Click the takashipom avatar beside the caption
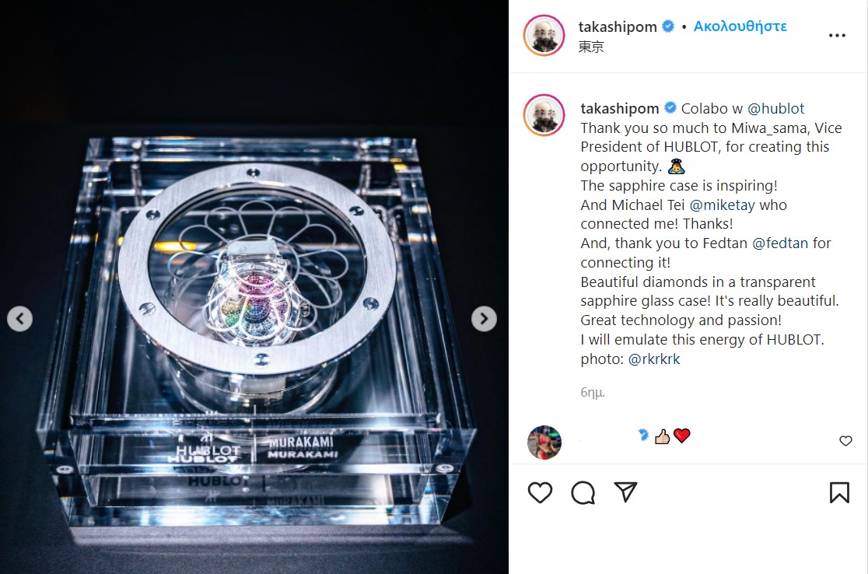The image size is (868, 574). coord(544,115)
